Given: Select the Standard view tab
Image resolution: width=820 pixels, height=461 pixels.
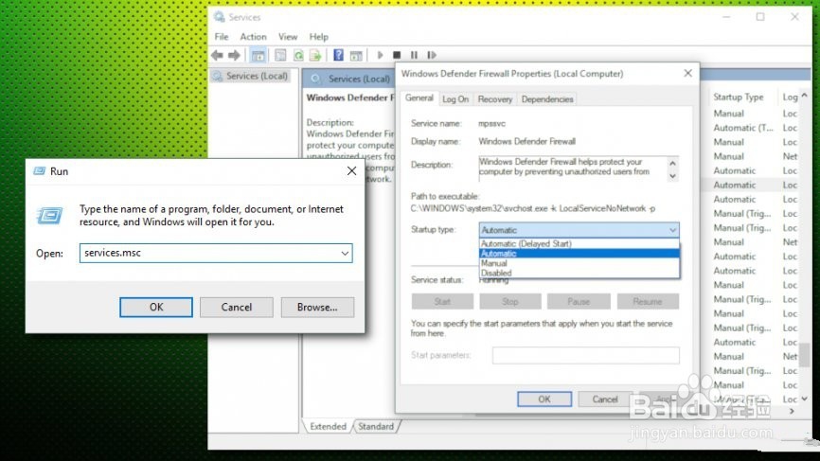Looking at the screenshot, I should pyautogui.click(x=376, y=427).
